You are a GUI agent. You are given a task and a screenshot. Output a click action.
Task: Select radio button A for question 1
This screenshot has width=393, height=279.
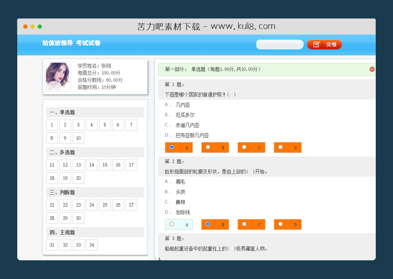171,147
